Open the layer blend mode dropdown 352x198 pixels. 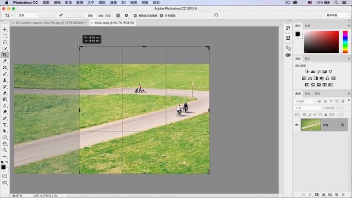click(x=308, y=108)
